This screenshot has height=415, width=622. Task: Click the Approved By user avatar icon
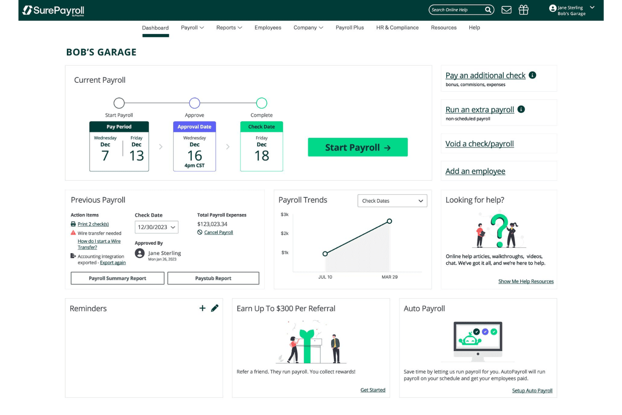[140, 254]
